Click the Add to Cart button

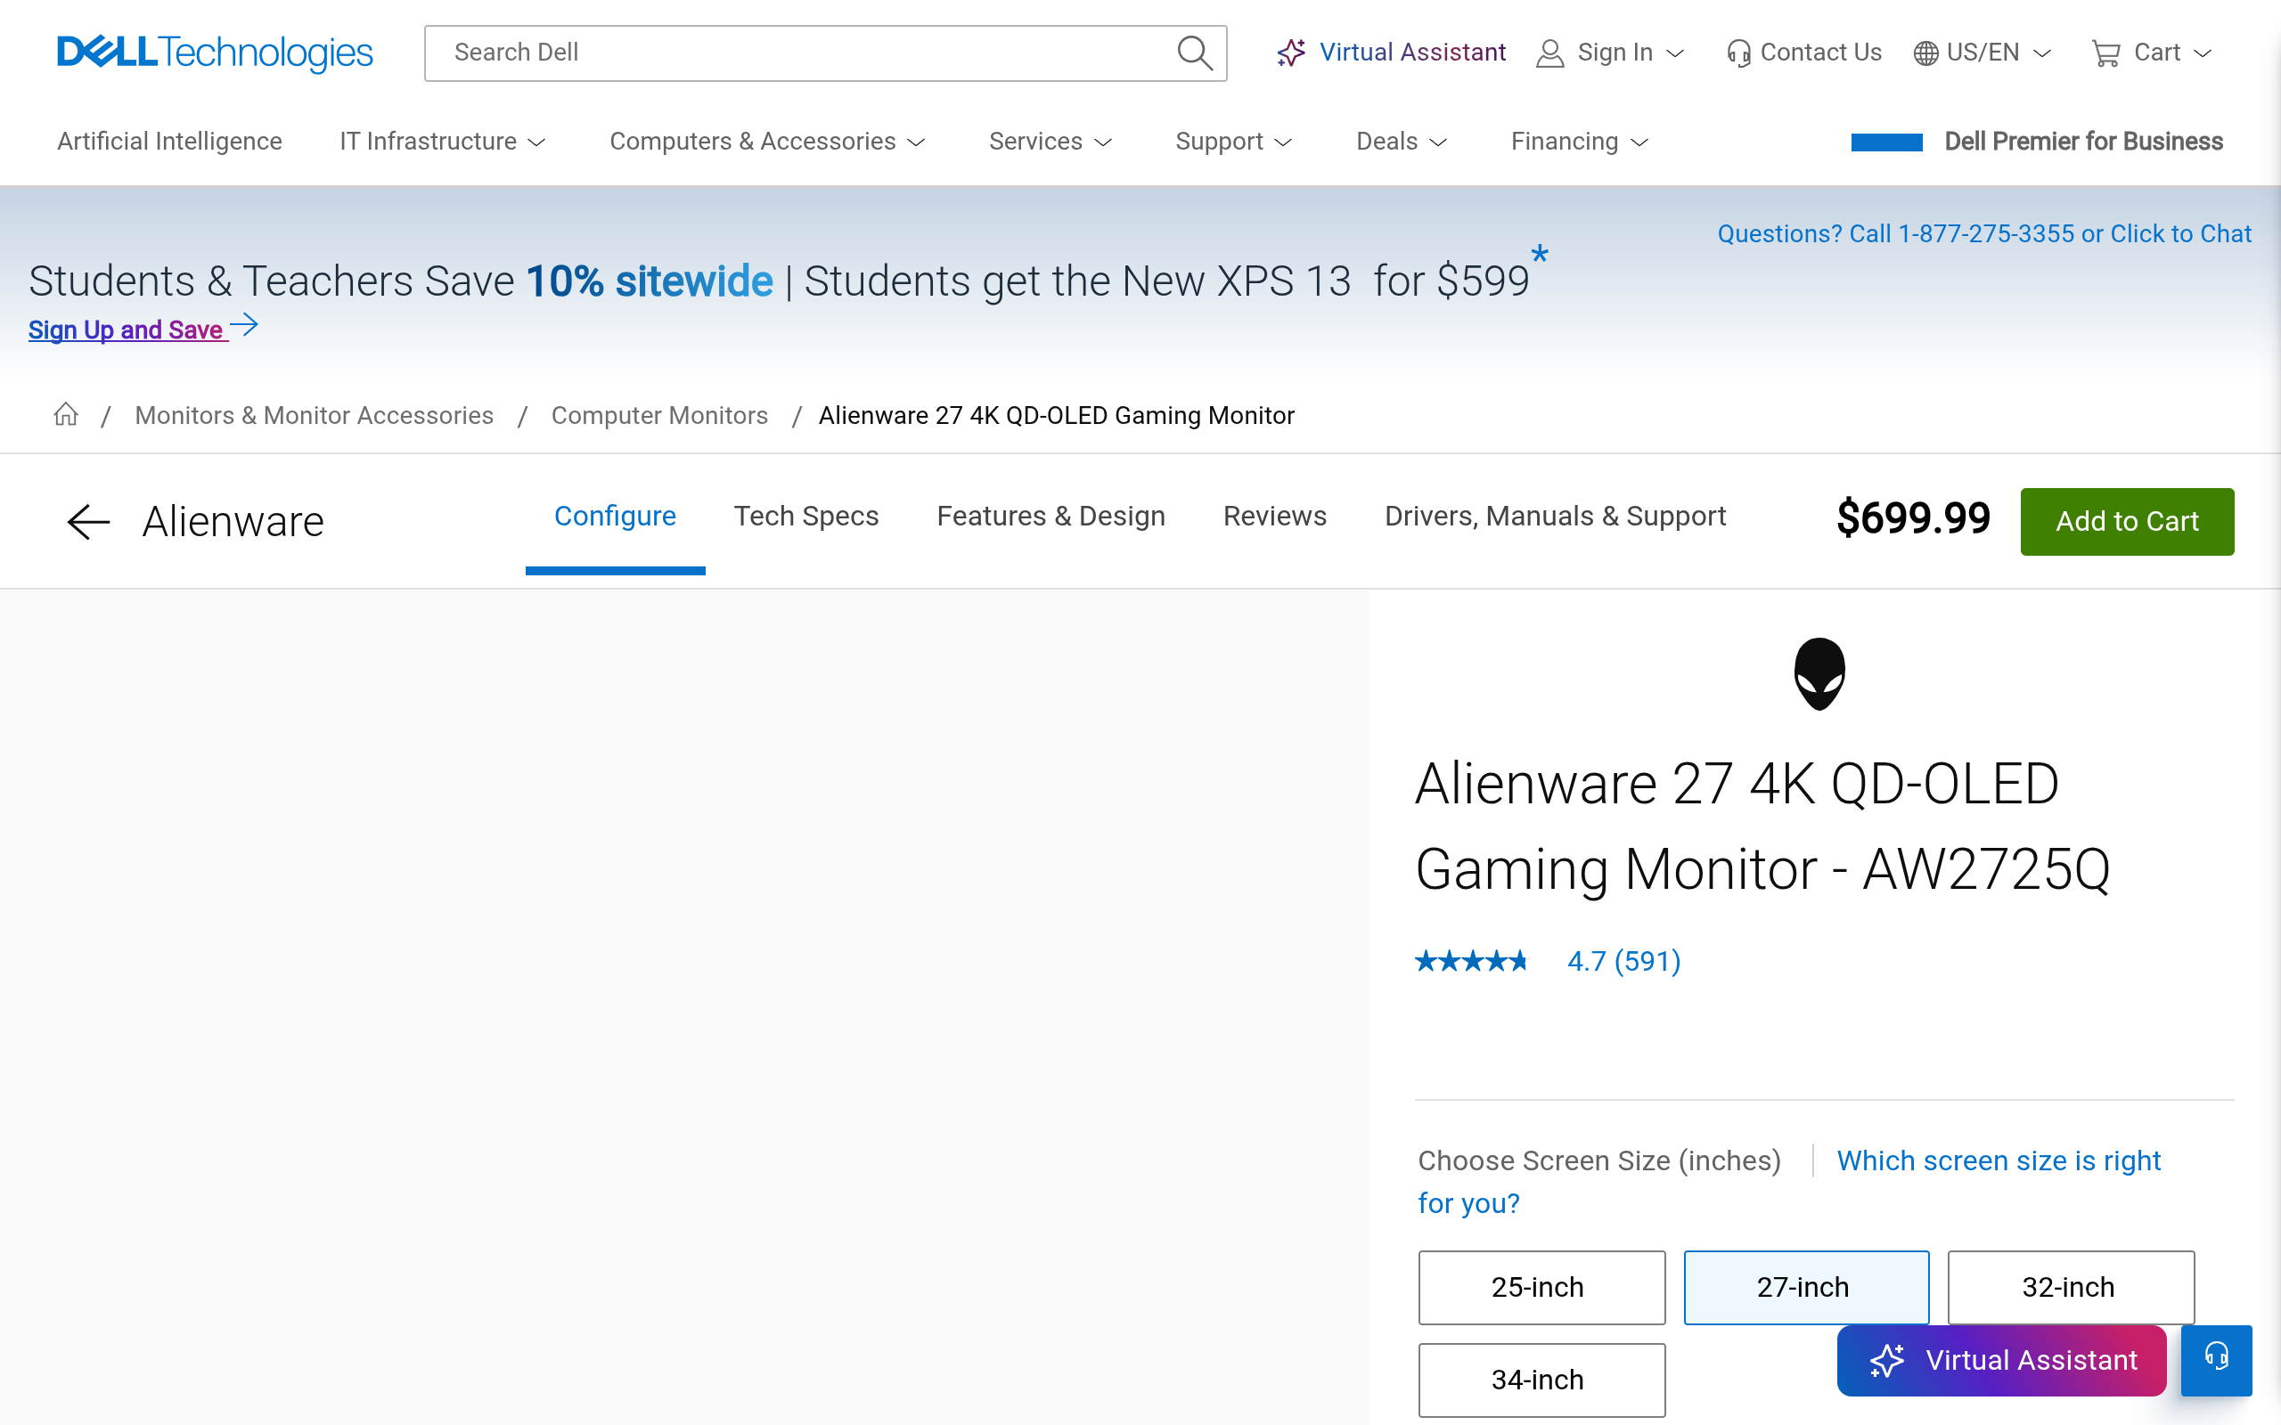point(2127,521)
